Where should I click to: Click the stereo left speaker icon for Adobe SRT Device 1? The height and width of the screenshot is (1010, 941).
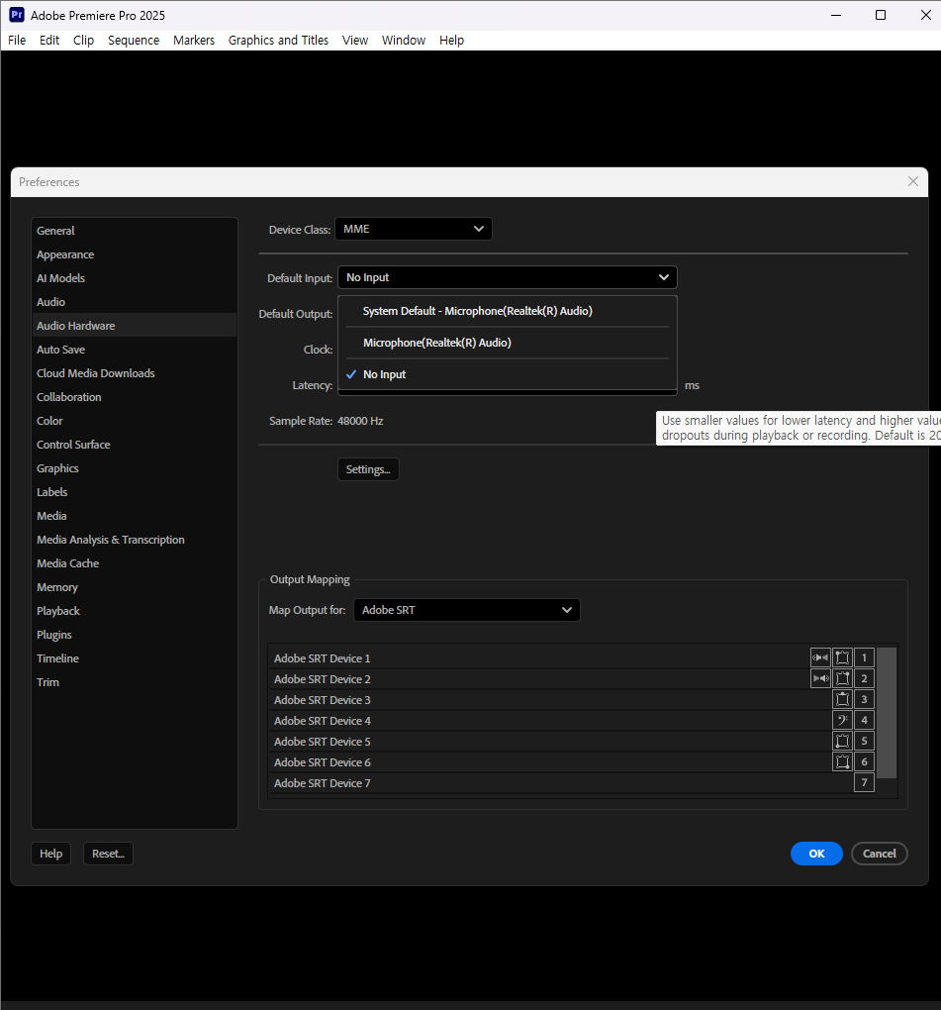[x=820, y=657]
